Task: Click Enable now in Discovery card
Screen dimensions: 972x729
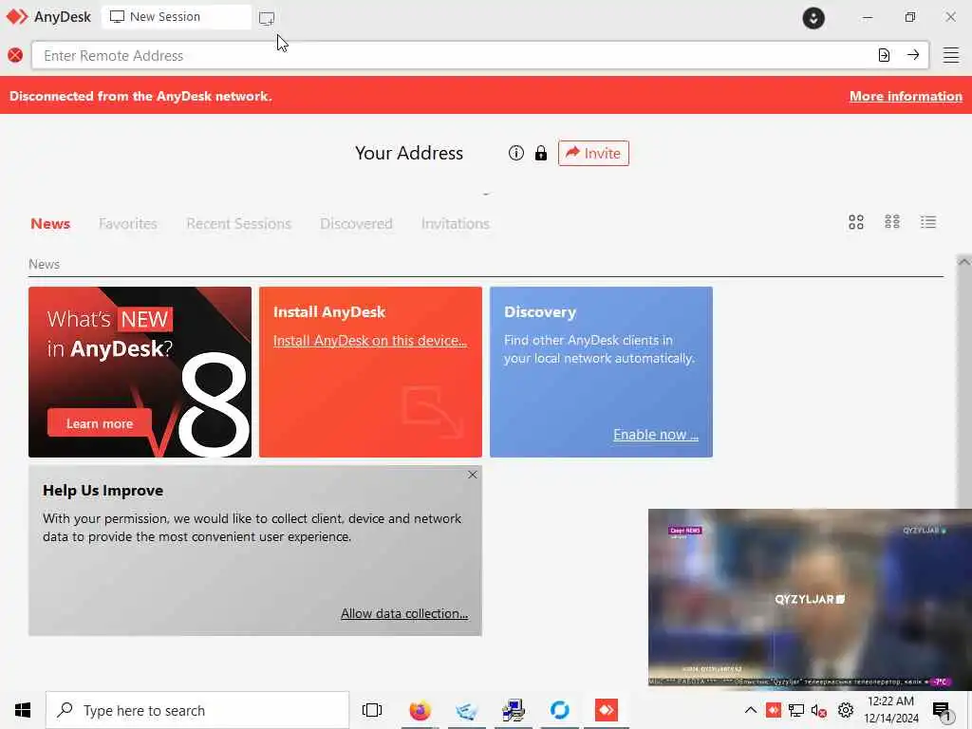Action: click(x=656, y=435)
